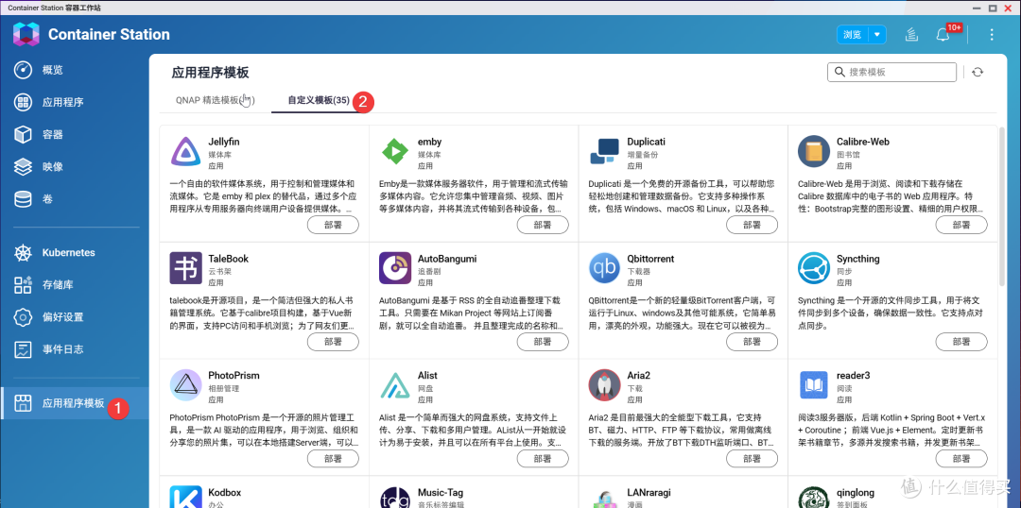Screen dimensions: 1021x508
Task: Click the template list vertical scrollbar
Action: pyautogui.click(x=1003, y=208)
